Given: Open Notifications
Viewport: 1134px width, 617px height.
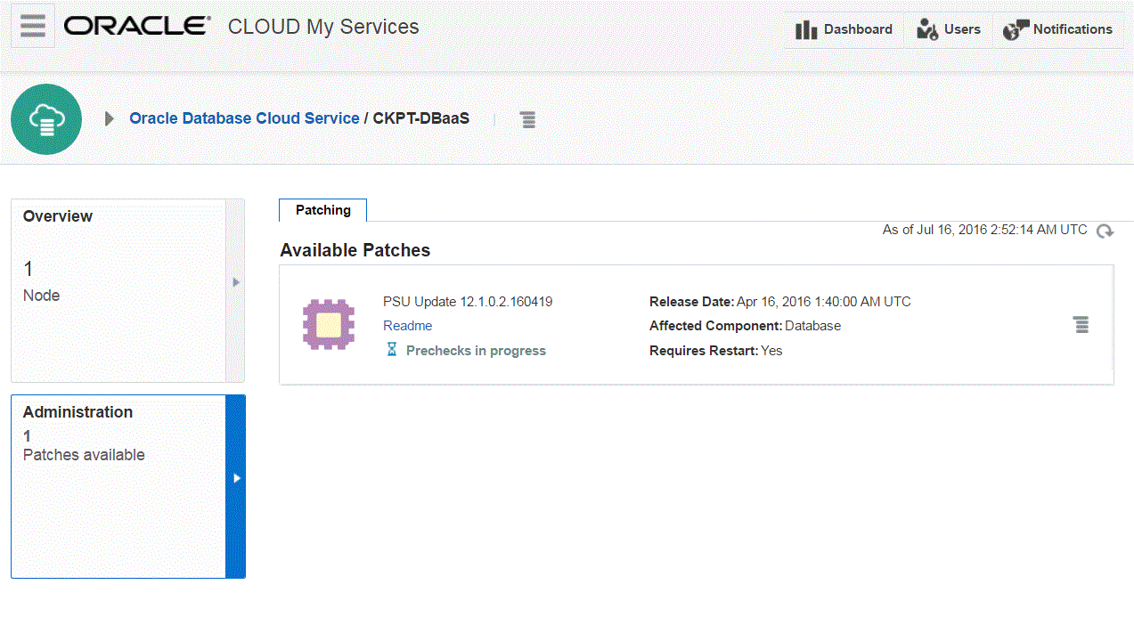Looking at the screenshot, I should 1057,29.
